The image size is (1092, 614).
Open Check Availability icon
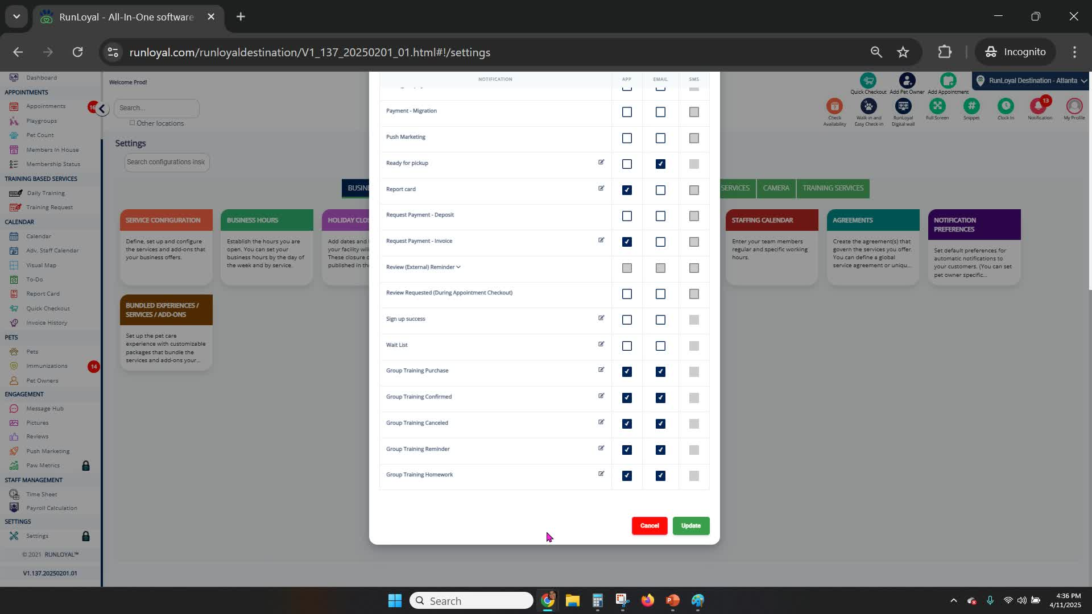coord(834,107)
